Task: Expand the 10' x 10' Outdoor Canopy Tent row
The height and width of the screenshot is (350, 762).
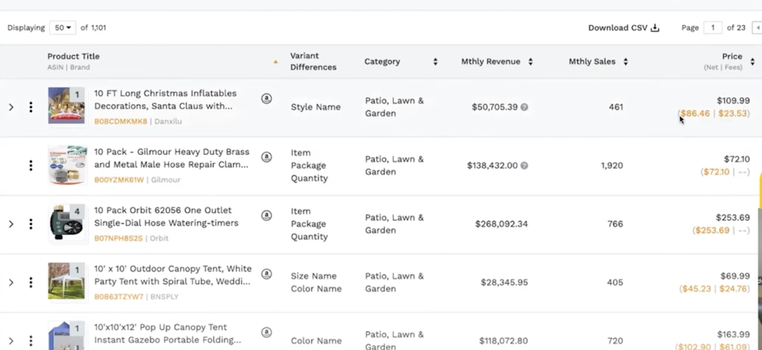Action: [x=11, y=282]
